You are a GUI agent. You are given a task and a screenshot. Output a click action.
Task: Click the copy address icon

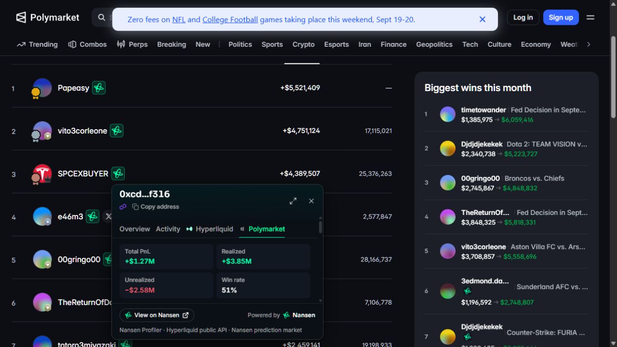[x=136, y=207]
